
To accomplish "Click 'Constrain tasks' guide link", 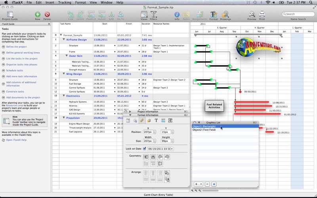I will [15, 91].
